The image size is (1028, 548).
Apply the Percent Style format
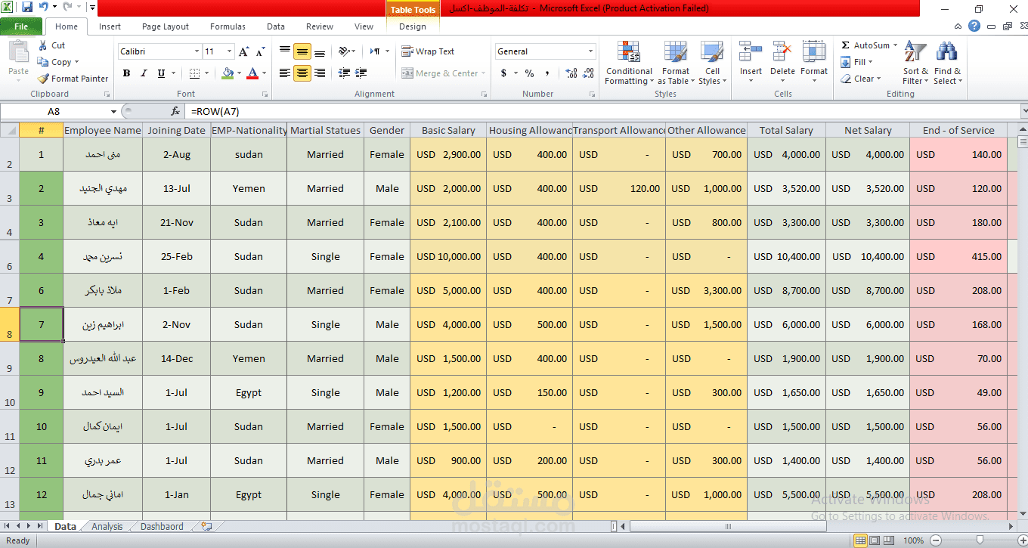[529, 73]
